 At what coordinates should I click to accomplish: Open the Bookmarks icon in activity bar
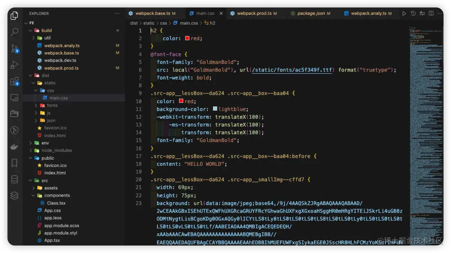pyautogui.click(x=14, y=163)
